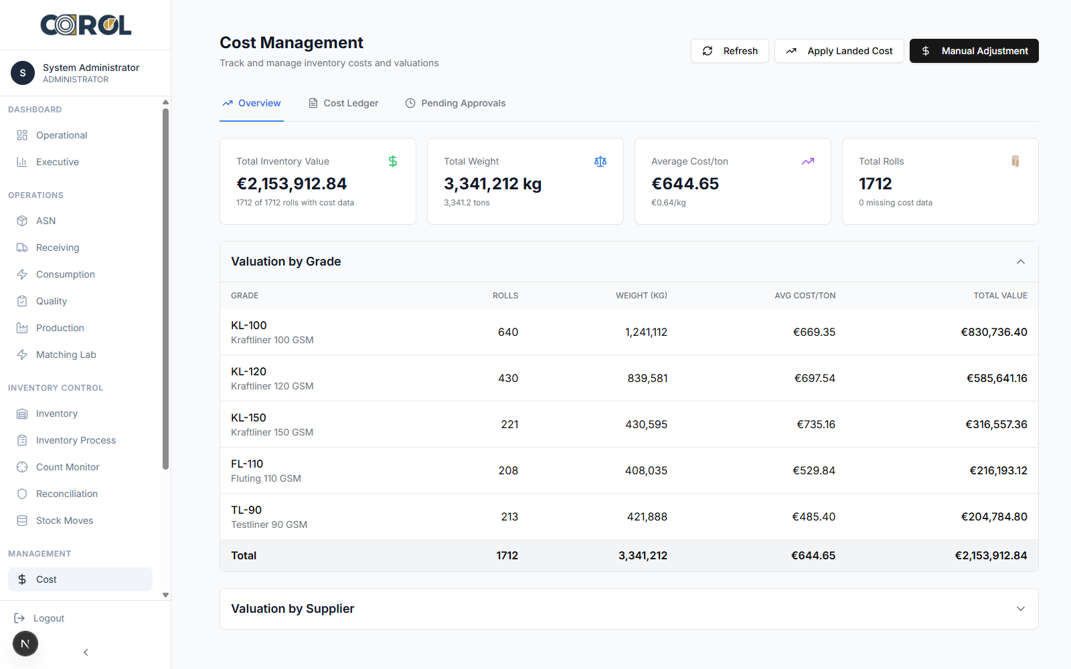Click the Refresh button
1071x669 pixels.
(730, 51)
